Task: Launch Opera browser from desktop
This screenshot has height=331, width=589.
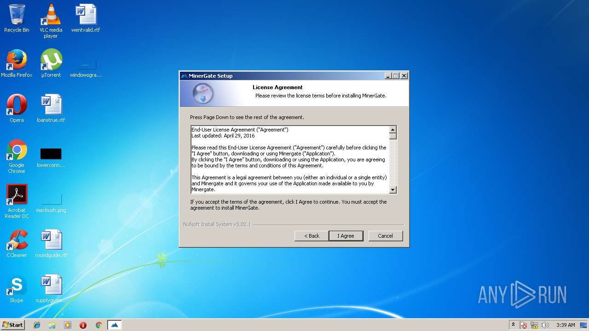Action: pyautogui.click(x=17, y=108)
